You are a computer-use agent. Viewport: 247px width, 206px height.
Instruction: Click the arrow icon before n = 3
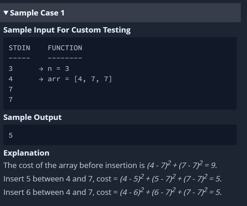(x=41, y=69)
